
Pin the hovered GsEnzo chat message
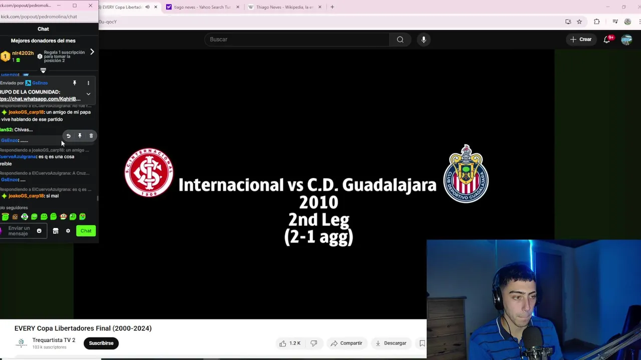80,136
